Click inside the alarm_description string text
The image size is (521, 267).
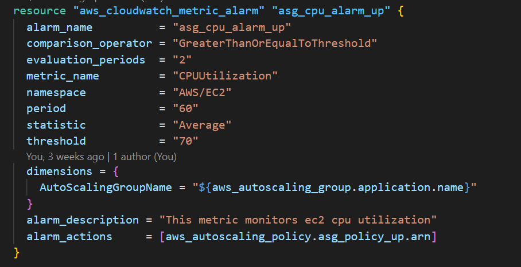[298, 220]
